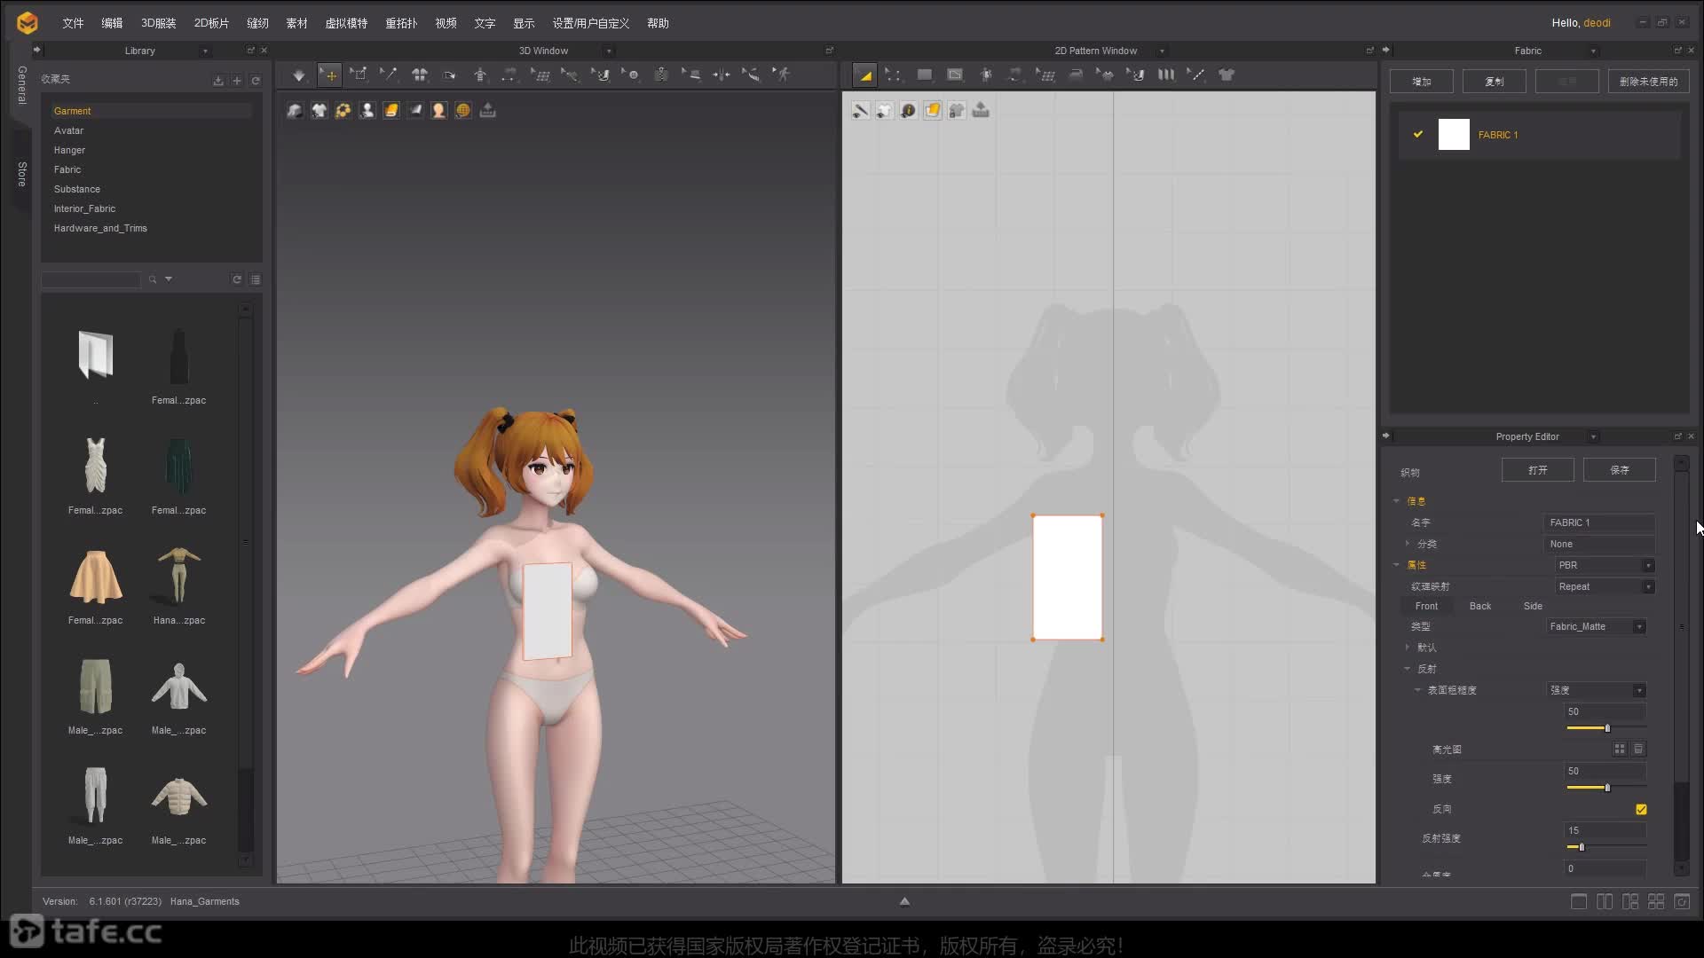This screenshot has height=958, width=1704.
Task: Select Edit Pattern tool in 2D toolbar
Action: (x=893, y=75)
